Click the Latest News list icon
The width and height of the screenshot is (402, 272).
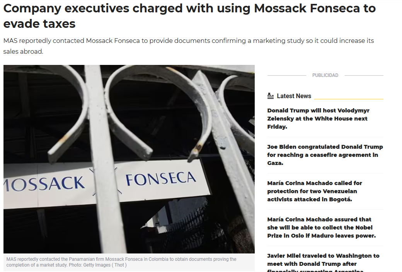pyautogui.click(x=271, y=96)
